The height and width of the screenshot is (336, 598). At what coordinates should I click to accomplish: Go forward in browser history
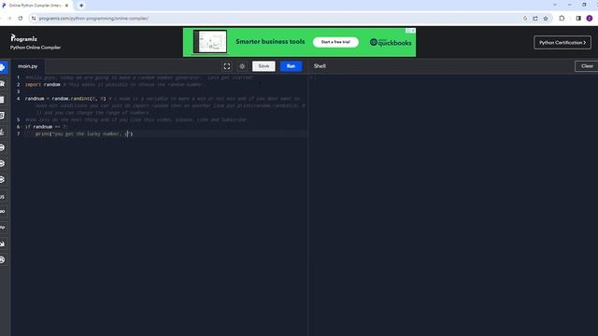9,19
